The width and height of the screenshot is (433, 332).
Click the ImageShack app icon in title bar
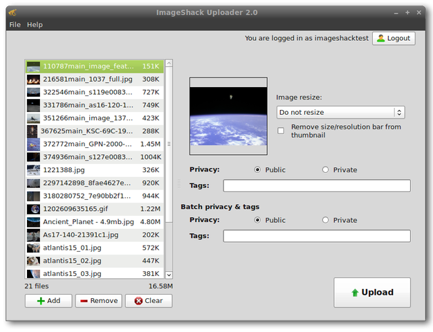pyautogui.click(x=12, y=12)
